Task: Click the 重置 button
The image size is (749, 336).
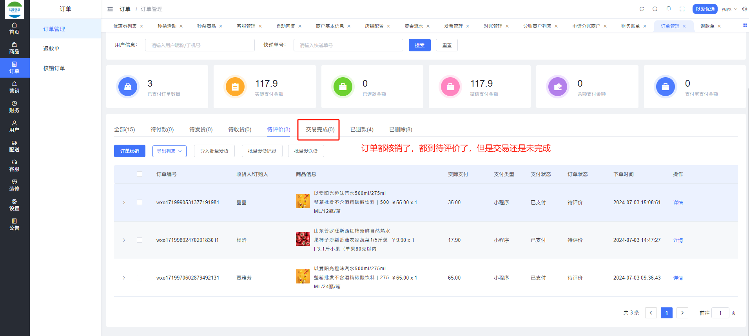Action: pos(447,45)
